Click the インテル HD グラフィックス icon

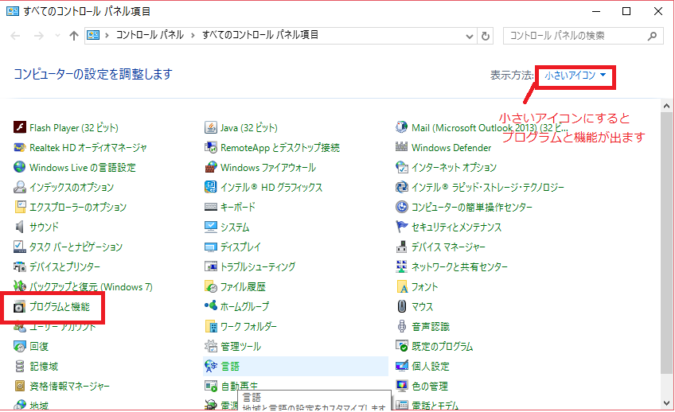click(x=211, y=187)
